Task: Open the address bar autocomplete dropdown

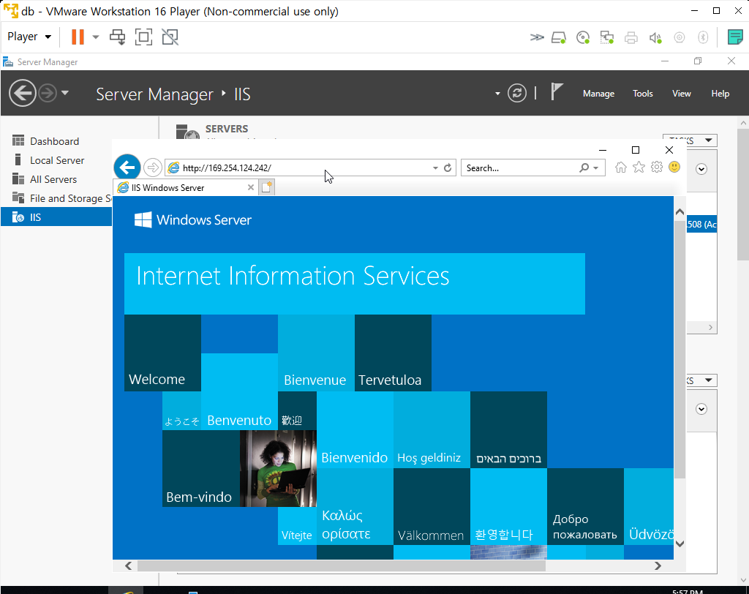Action: click(435, 168)
